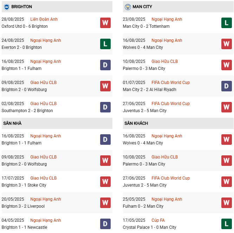Select the SÂN KHÁCH section header
The image size is (234, 233).
[136, 123]
